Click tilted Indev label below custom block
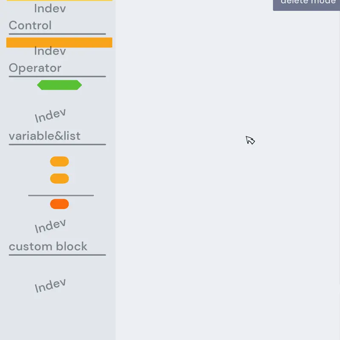The height and width of the screenshot is (340, 340). click(50, 286)
